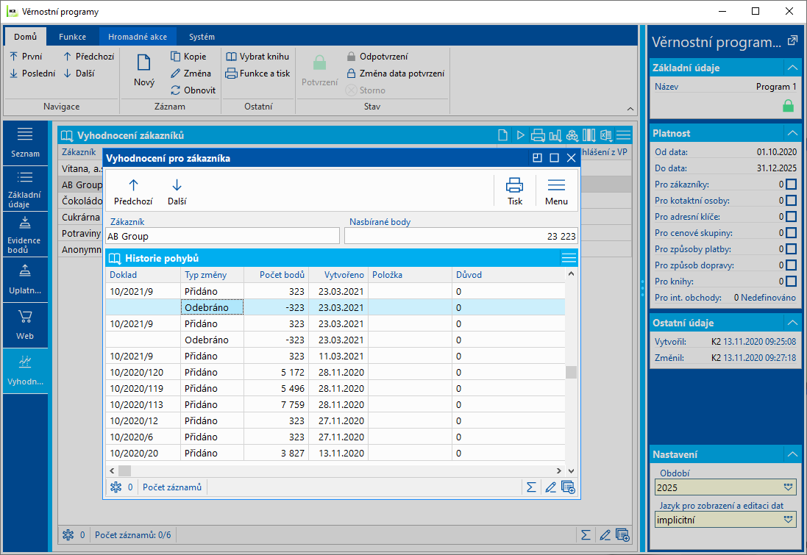Click the Vybrat knihu button
807x555 pixels.
coord(257,57)
